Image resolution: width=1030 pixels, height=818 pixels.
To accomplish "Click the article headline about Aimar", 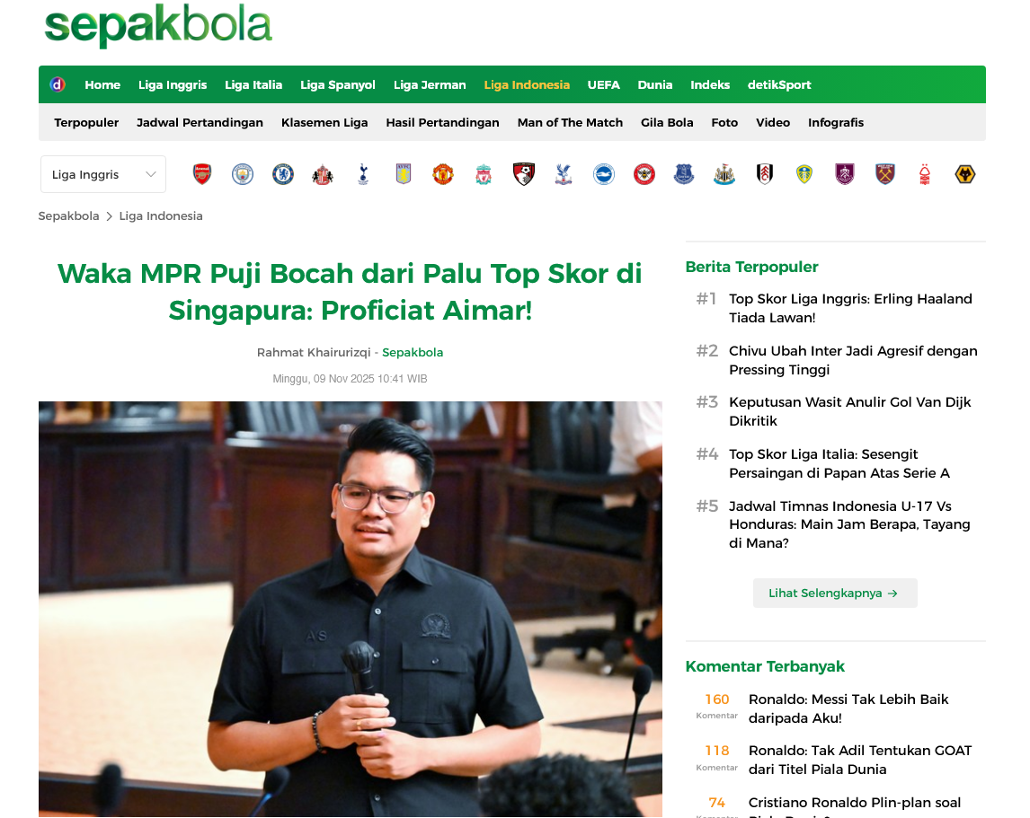I will [x=351, y=292].
